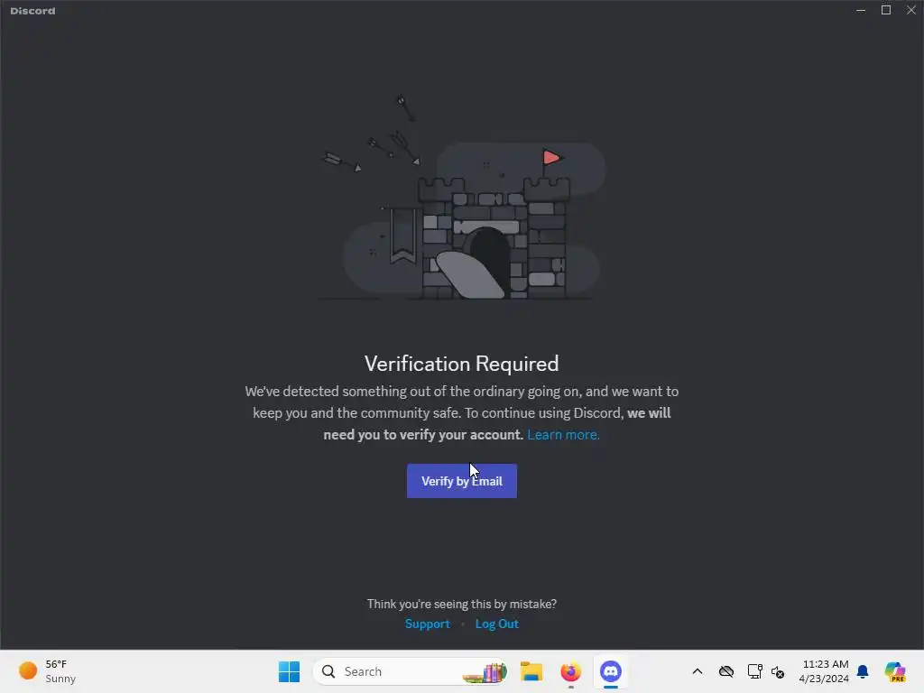This screenshot has width=924, height=693.
Task: Click the text Think you're seeing this by mistake?
Action: point(461,604)
